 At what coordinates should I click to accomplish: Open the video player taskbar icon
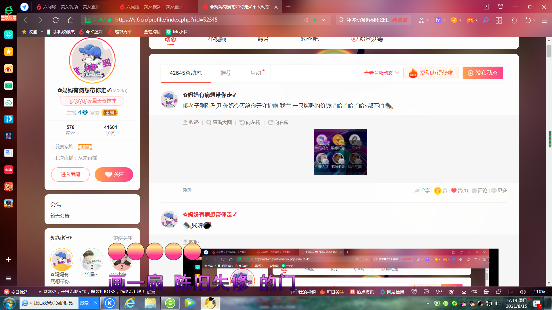pyautogui.click(x=190, y=303)
